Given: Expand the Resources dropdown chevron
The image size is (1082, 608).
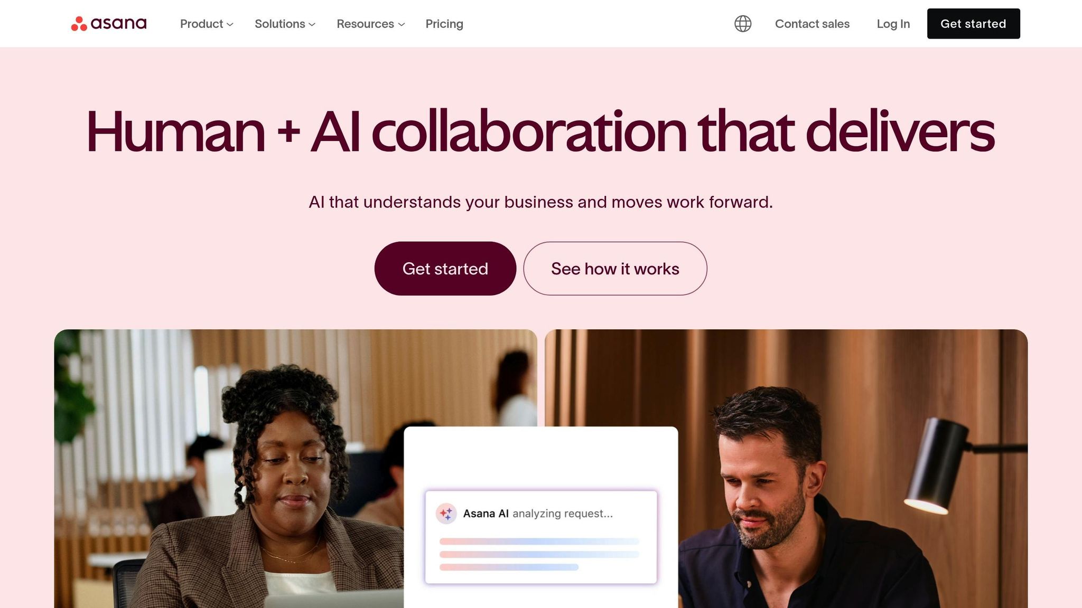Looking at the screenshot, I should tap(401, 24).
